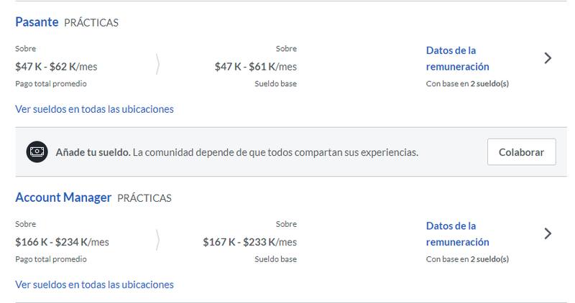
Task: Open the Pasante job title link
Action: [x=37, y=22]
